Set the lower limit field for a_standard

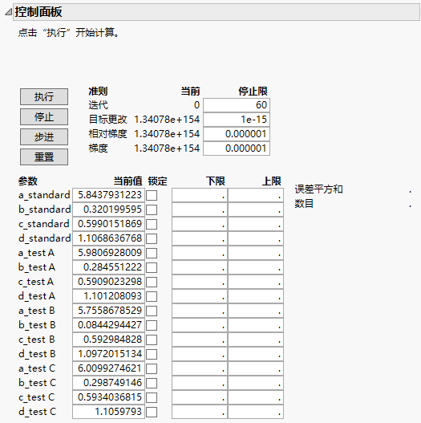pos(200,195)
